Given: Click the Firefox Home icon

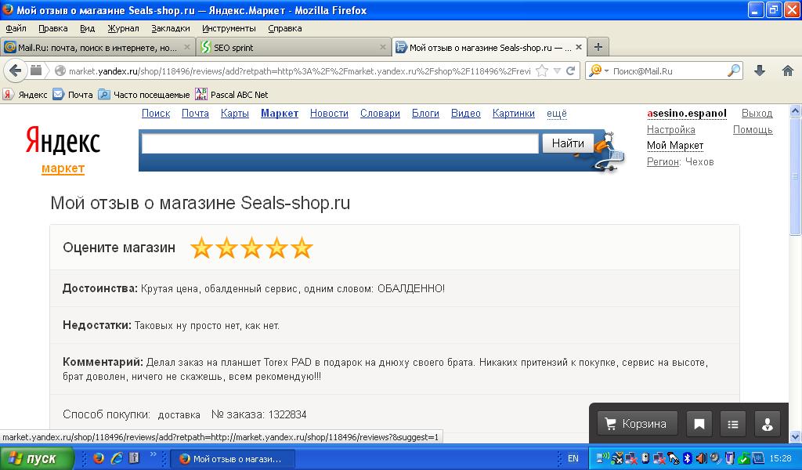Looking at the screenshot, I should pyautogui.click(x=788, y=70).
